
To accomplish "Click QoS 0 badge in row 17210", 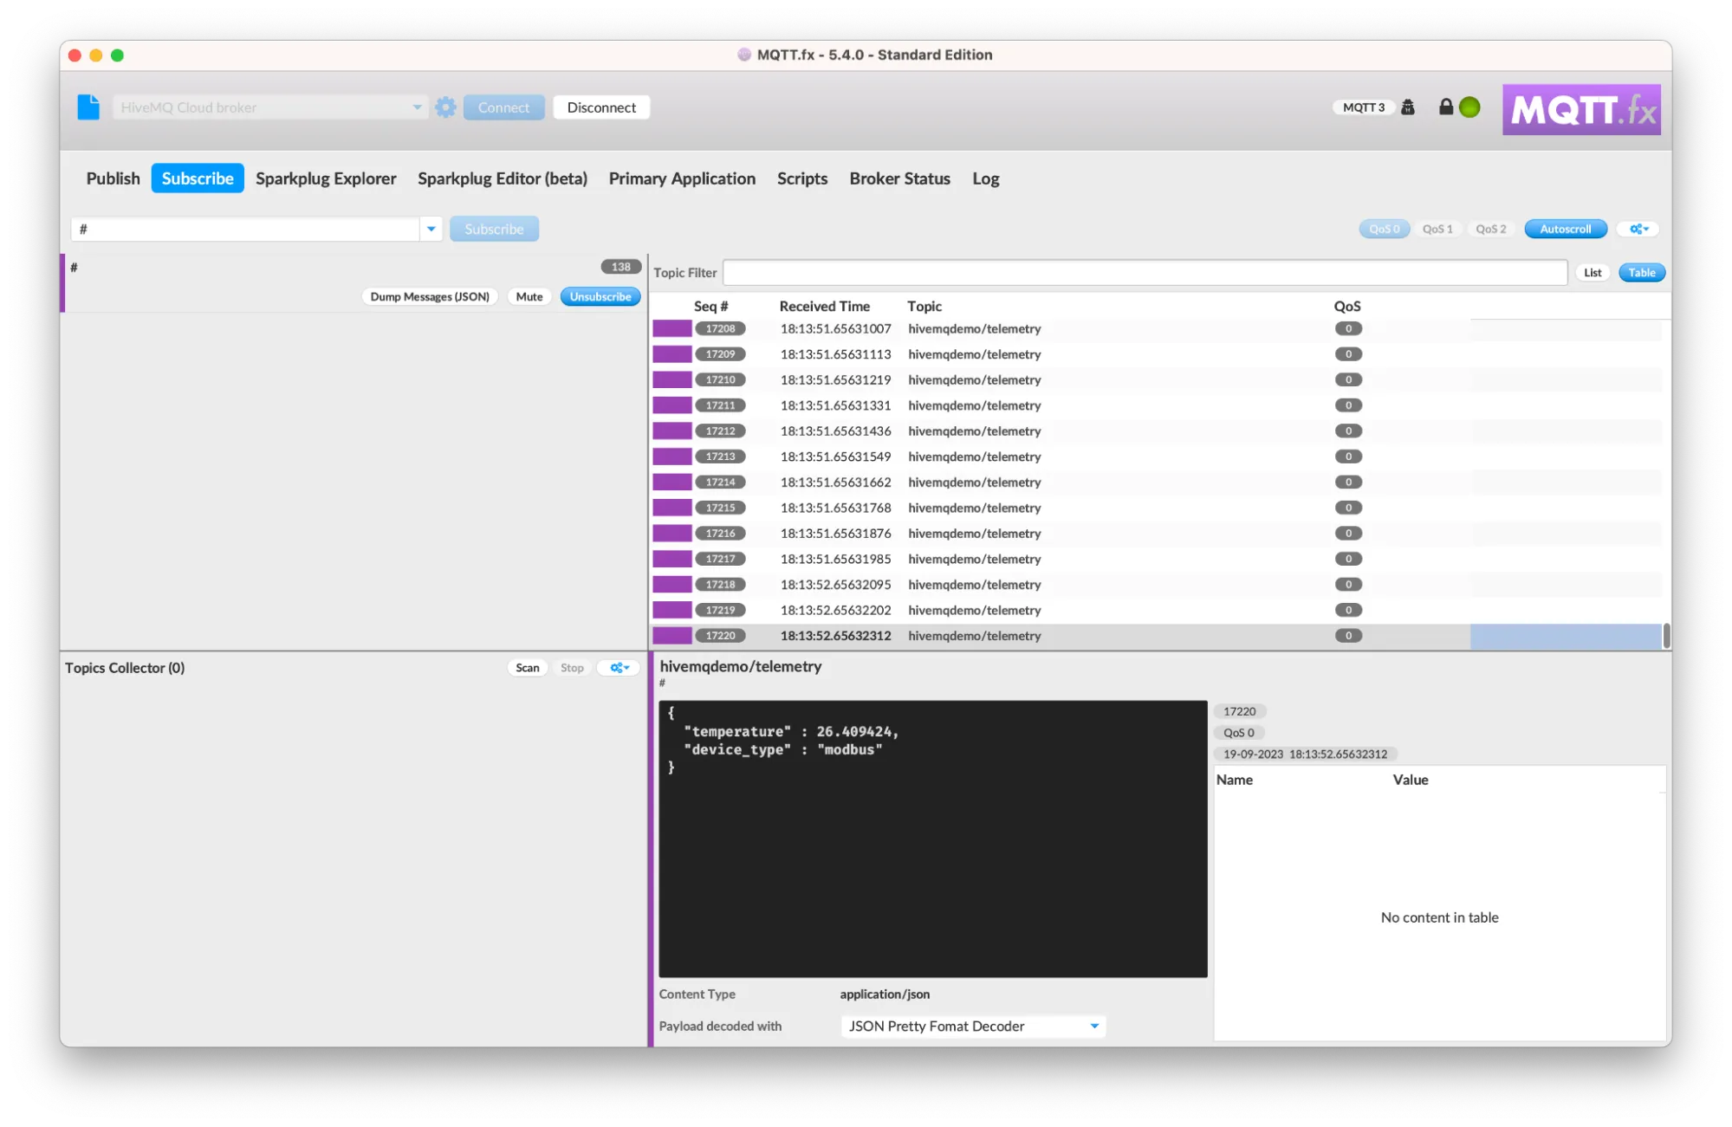I will point(1348,379).
